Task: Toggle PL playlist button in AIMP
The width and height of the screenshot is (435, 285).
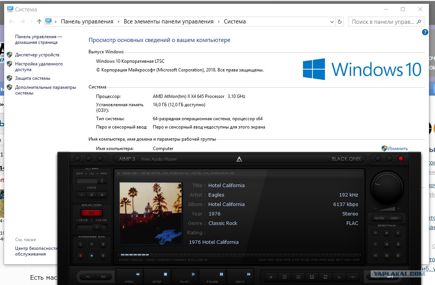Action: [x=88, y=277]
